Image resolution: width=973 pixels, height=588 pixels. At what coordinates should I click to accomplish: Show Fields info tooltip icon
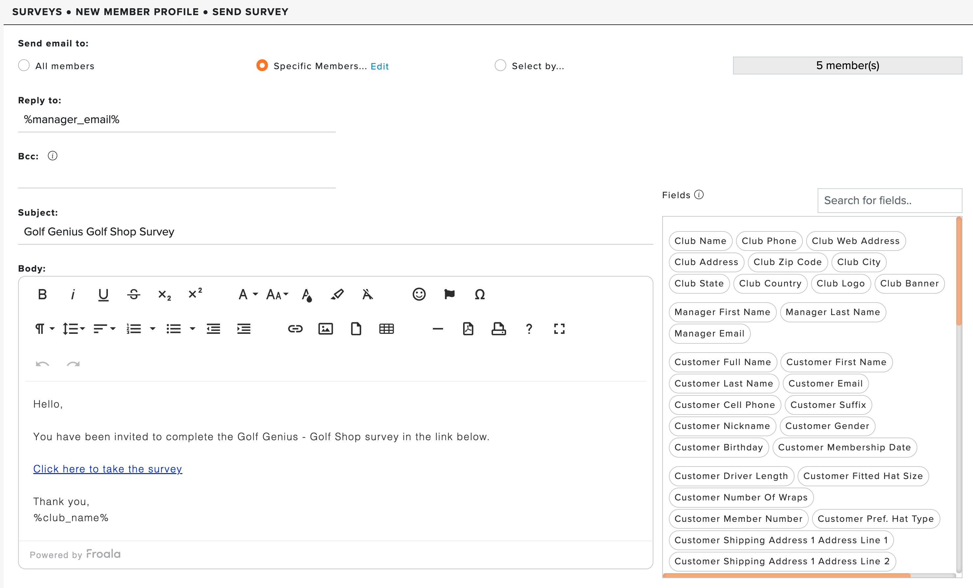coord(698,195)
